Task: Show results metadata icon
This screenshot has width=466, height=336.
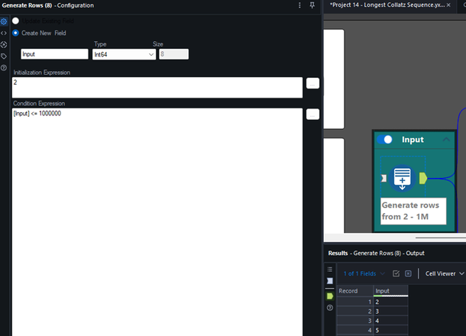Action: pos(330,281)
